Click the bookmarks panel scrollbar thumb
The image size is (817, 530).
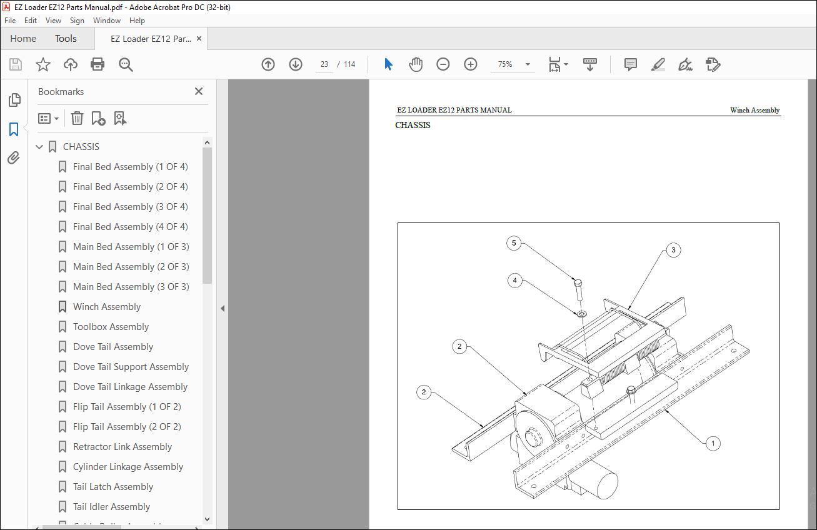(x=208, y=216)
